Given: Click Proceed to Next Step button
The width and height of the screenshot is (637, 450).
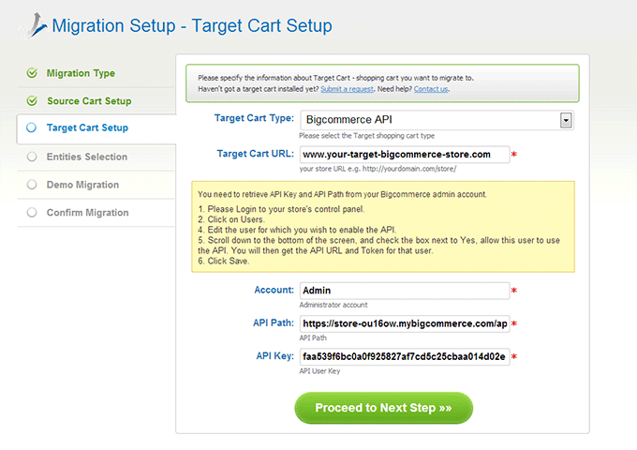Looking at the screenshot, I should tap(383, 408).
